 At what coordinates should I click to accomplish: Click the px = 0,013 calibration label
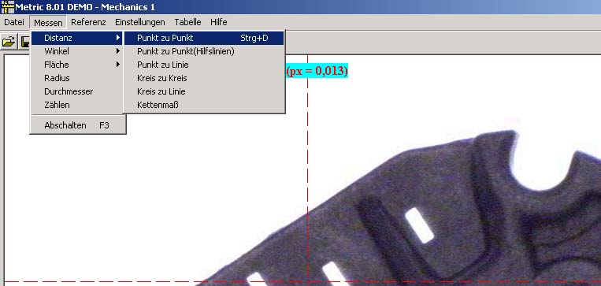pos(317,72)
